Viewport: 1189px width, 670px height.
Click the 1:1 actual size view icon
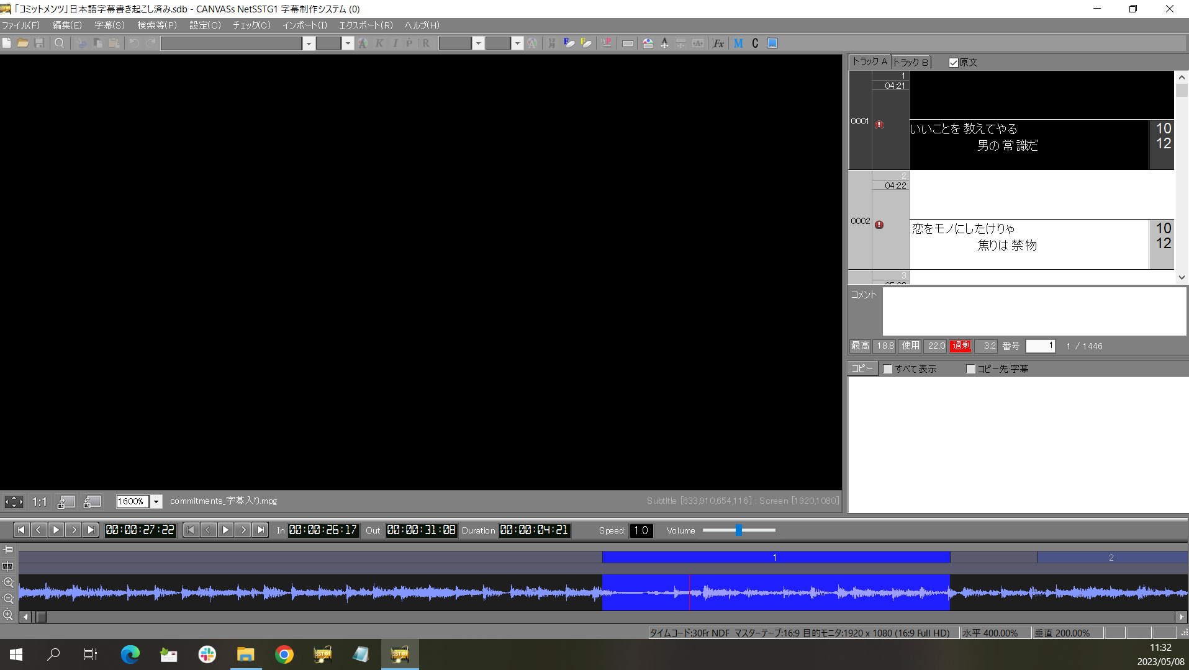coord(40,502)
